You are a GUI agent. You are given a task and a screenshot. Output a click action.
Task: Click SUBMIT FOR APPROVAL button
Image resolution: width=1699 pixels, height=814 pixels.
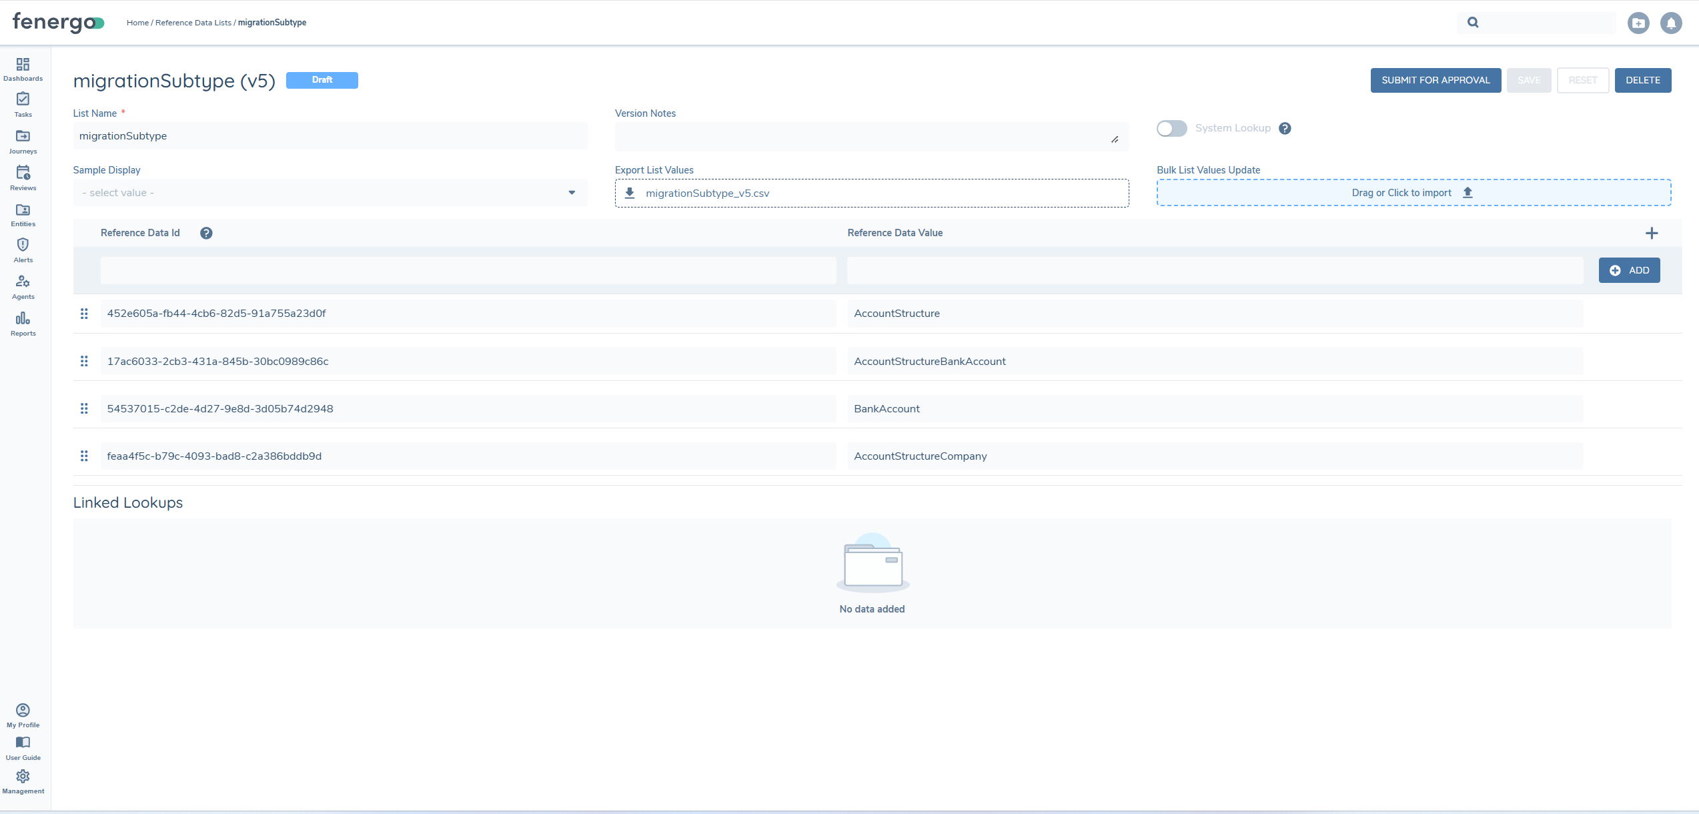click(x=1436, y=80)
